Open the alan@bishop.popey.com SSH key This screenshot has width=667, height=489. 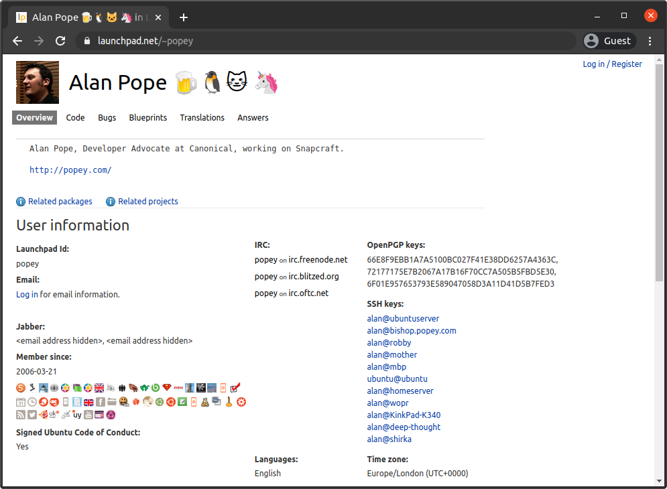(412, 331)
